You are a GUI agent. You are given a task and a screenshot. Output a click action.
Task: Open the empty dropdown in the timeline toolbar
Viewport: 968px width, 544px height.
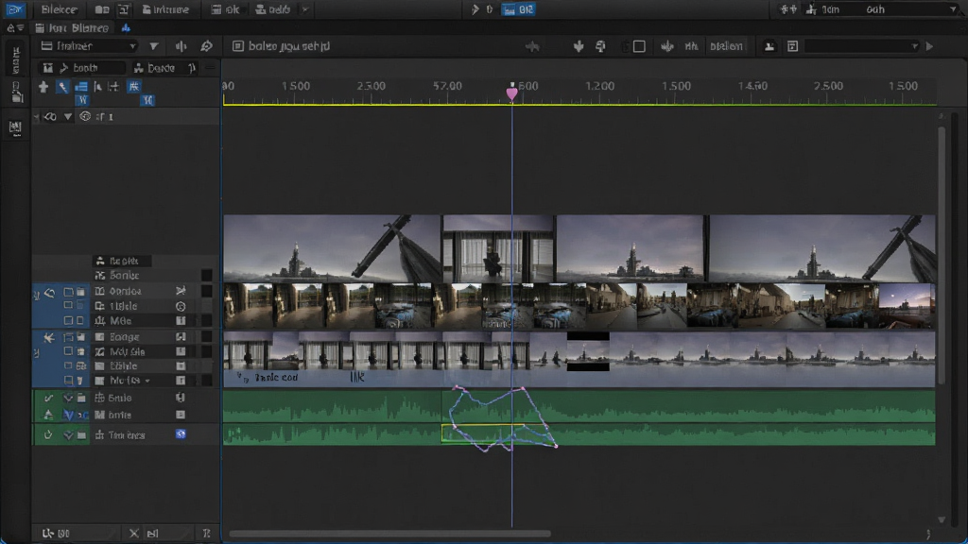[x=861, y=46]
